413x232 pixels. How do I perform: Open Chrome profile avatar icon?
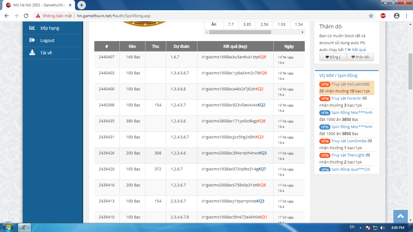tap(397, 16)
